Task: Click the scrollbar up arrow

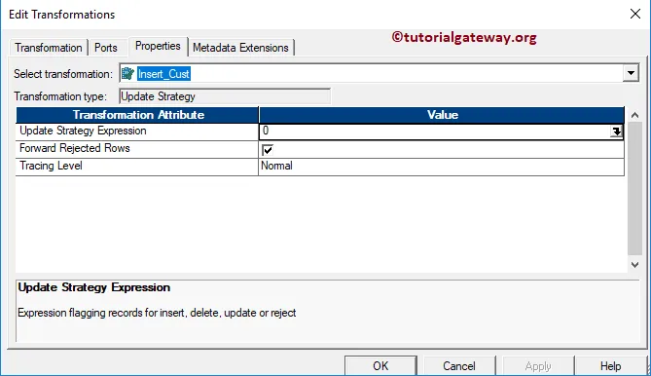Action: click(x=634, y=115)
